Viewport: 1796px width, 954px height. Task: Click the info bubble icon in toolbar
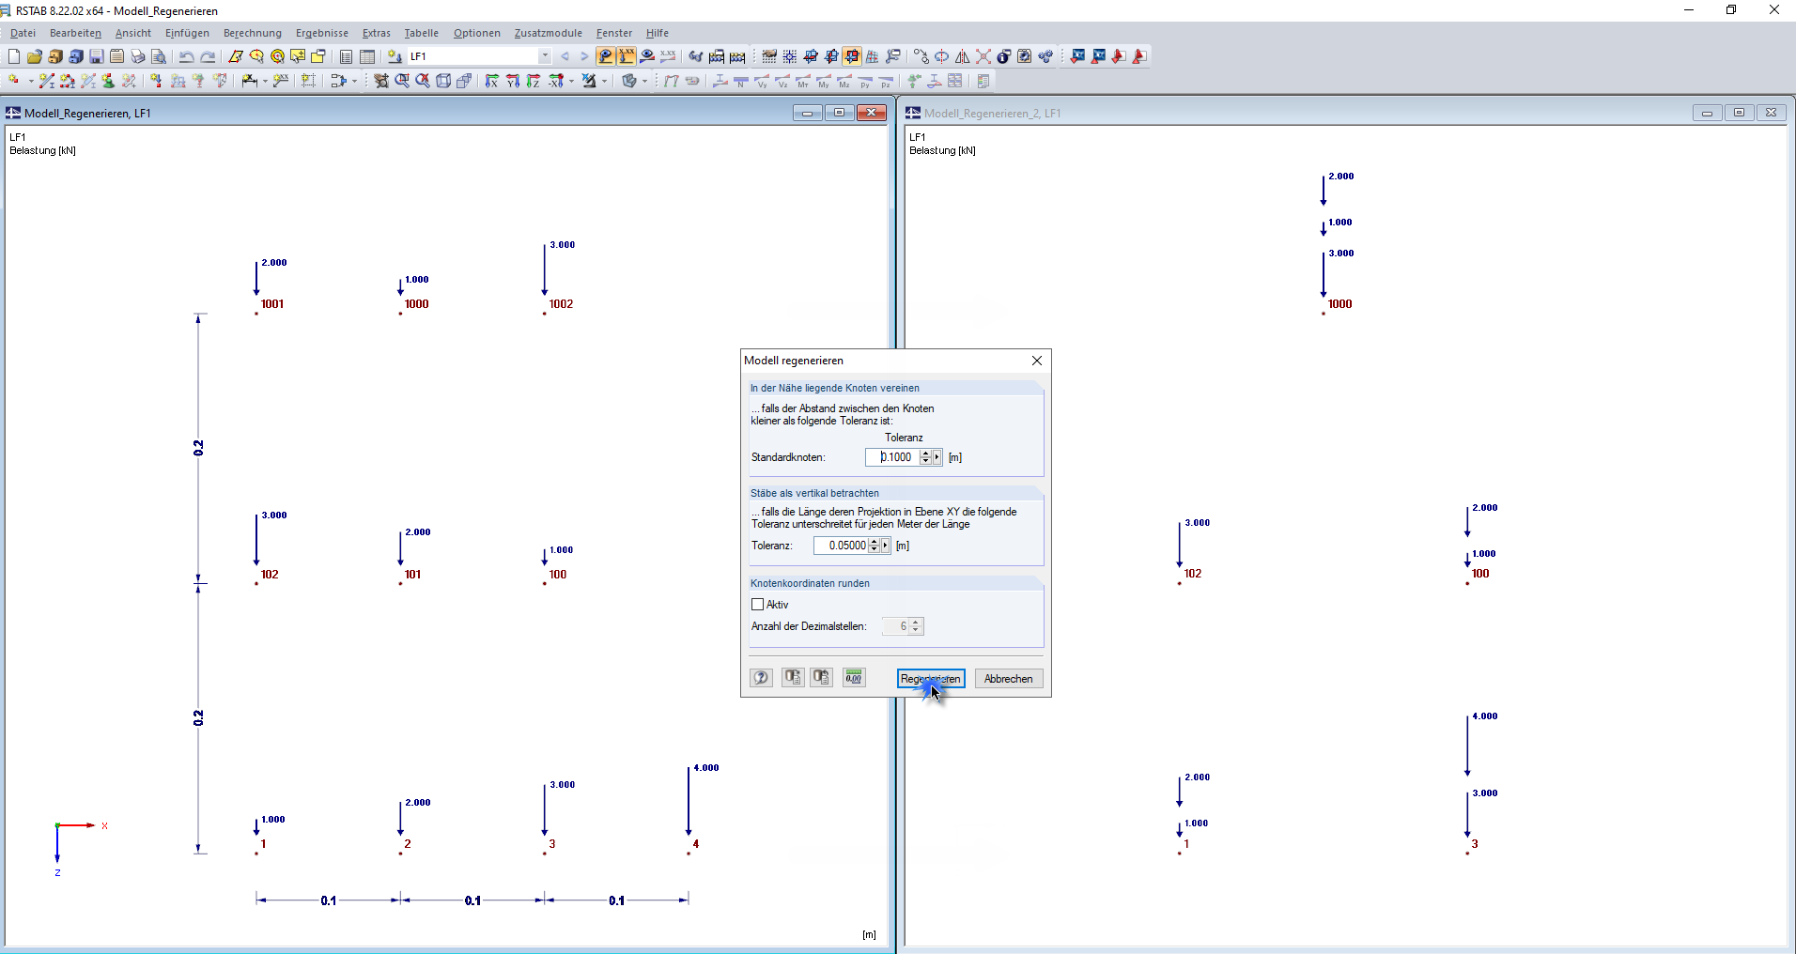[x=1003, y=56]
